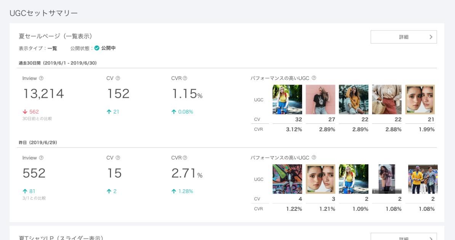This screenshot has height=240, width=455.
Task: Click the green published status check icon
Action: (97, 48)
